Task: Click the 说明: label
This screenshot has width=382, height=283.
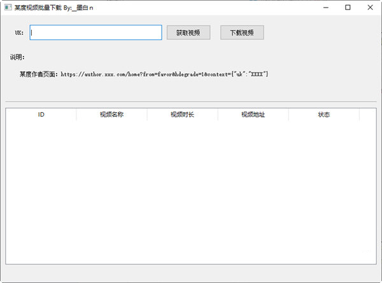Action: coord(17,57)
